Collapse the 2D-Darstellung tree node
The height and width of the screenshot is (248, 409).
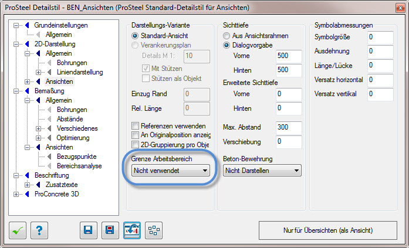(16, 44)
